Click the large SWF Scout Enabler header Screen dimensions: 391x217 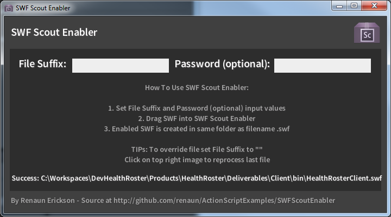pos(54,33)
